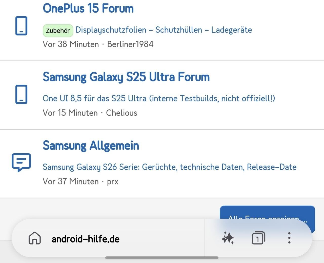Screen dimensions: 324x263
Task: View the profile of user prx
Action: point(113,182)
